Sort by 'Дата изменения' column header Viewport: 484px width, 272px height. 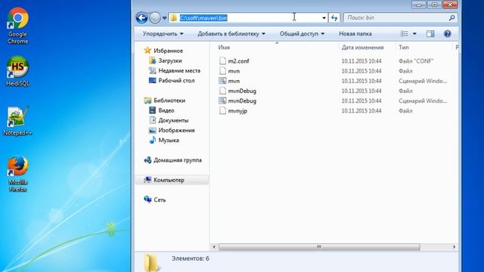[363, 48]
